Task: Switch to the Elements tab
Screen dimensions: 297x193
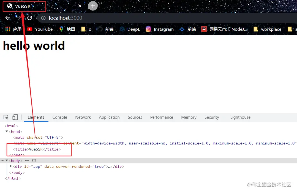Action: [x=36, y=117]
